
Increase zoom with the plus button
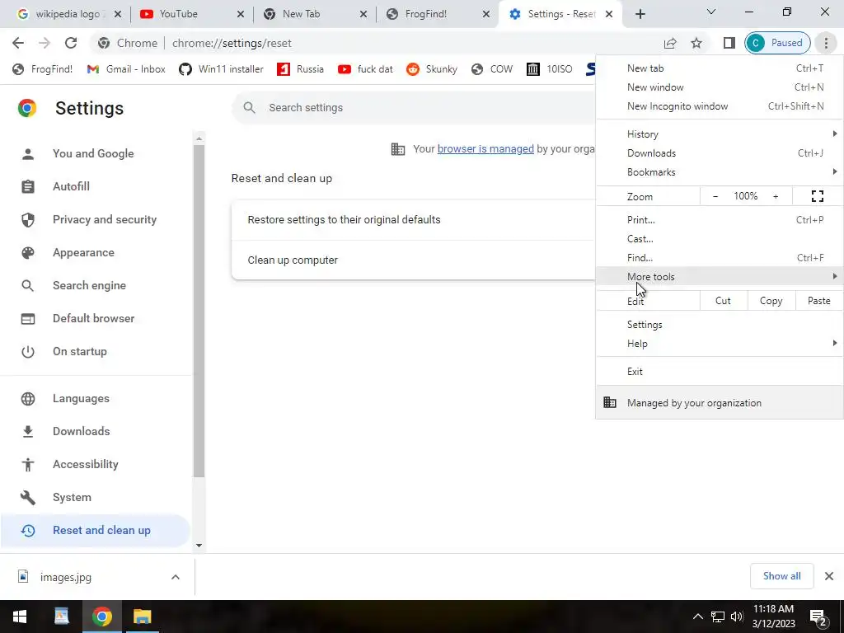coord(776,196)
